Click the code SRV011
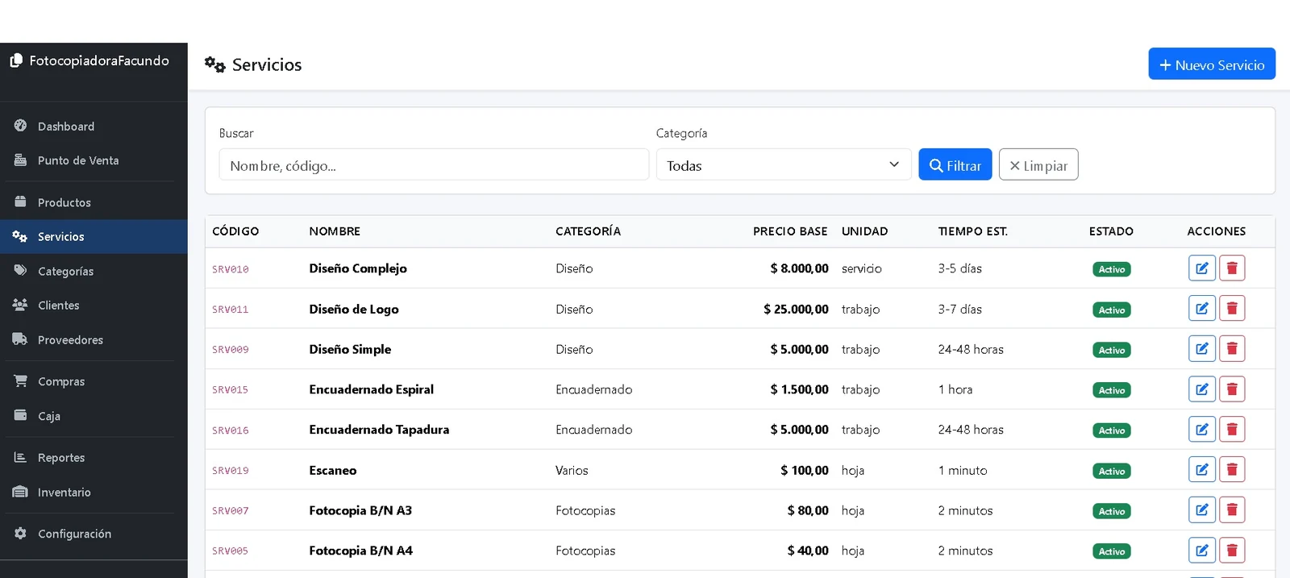Screen dimensions: 1290x578 pyautogui.click(x=231, y=310)
